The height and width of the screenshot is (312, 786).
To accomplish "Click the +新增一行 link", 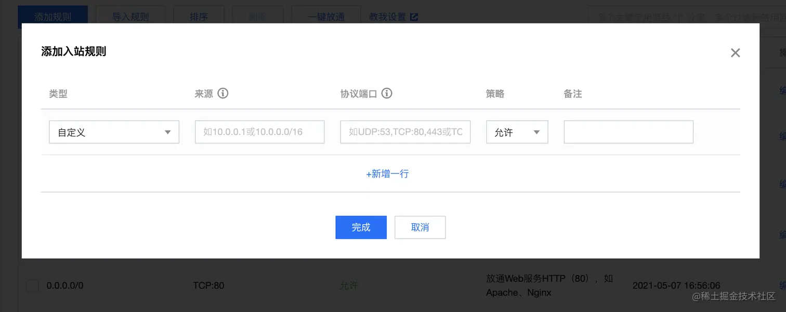I will [x=387, y=174].
